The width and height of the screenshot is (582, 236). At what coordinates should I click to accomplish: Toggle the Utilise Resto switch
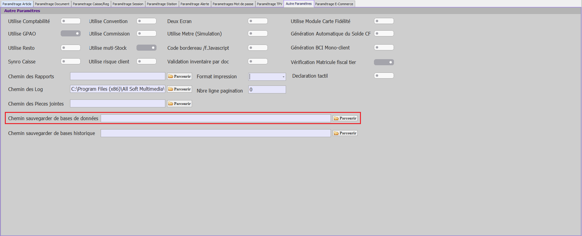[x=71, y=48]
